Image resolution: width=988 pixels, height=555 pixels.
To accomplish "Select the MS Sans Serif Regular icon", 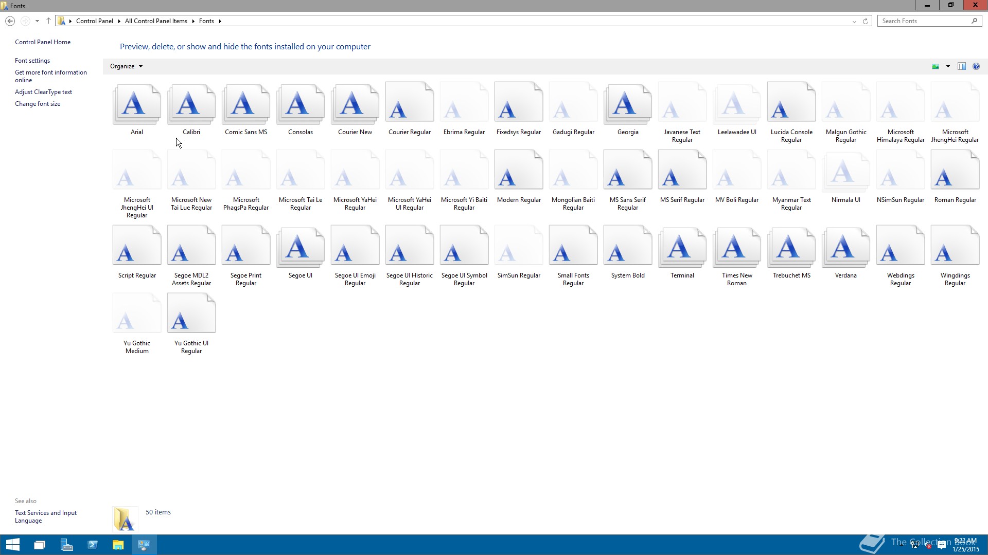I will coord(628,170).
